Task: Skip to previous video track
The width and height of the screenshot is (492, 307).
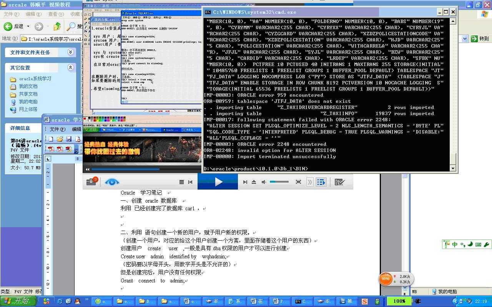Action: (x=190, y=182)
